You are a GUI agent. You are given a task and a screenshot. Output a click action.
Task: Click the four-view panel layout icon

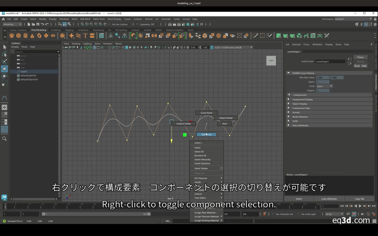4,115
